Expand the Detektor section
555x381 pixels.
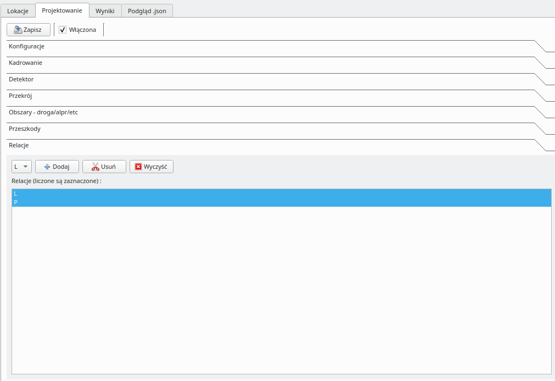click(x=21, y=80)
